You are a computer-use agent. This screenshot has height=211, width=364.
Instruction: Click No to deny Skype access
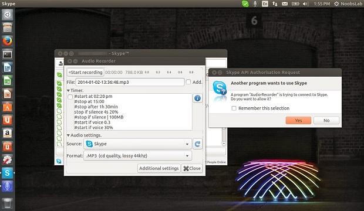[326, 120]
